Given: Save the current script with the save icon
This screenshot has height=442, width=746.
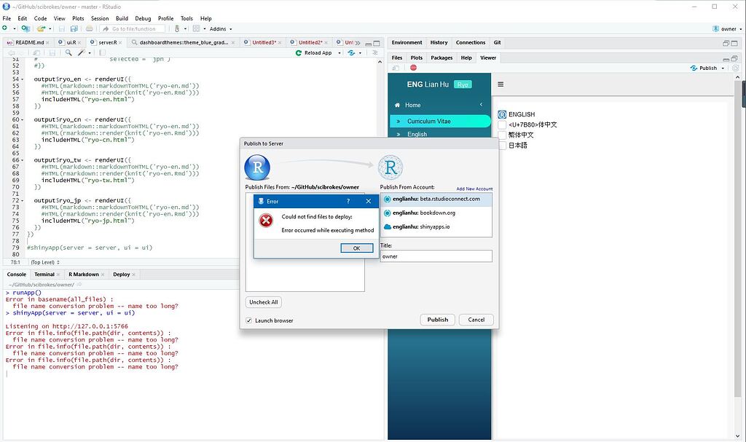Looking at the screenshot, I should 63,28.
